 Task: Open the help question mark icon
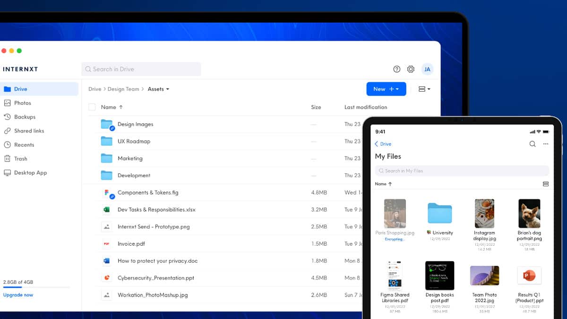point(396,69)
